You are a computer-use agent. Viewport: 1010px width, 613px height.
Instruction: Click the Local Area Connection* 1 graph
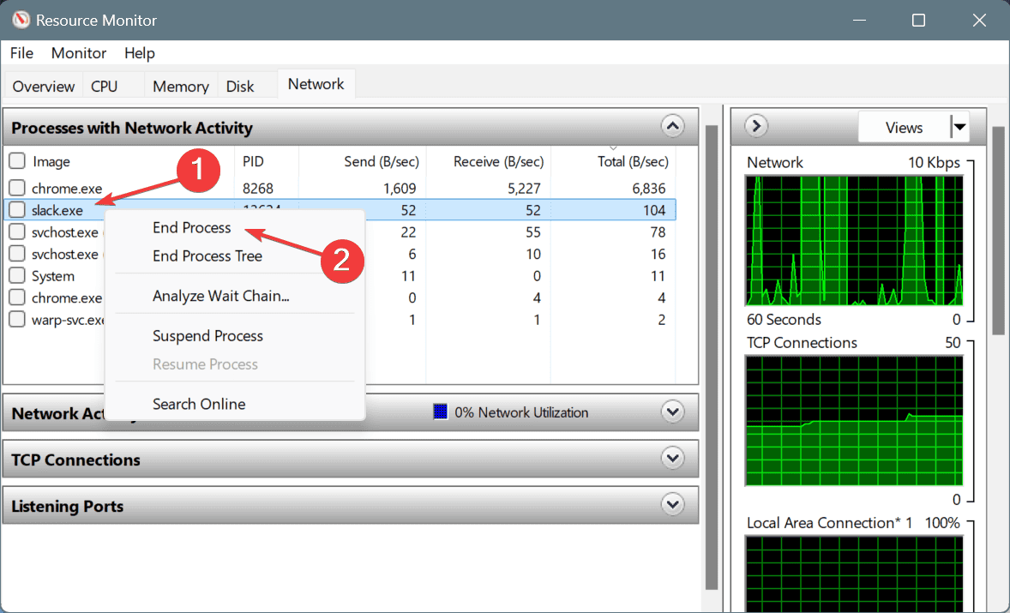854,573
